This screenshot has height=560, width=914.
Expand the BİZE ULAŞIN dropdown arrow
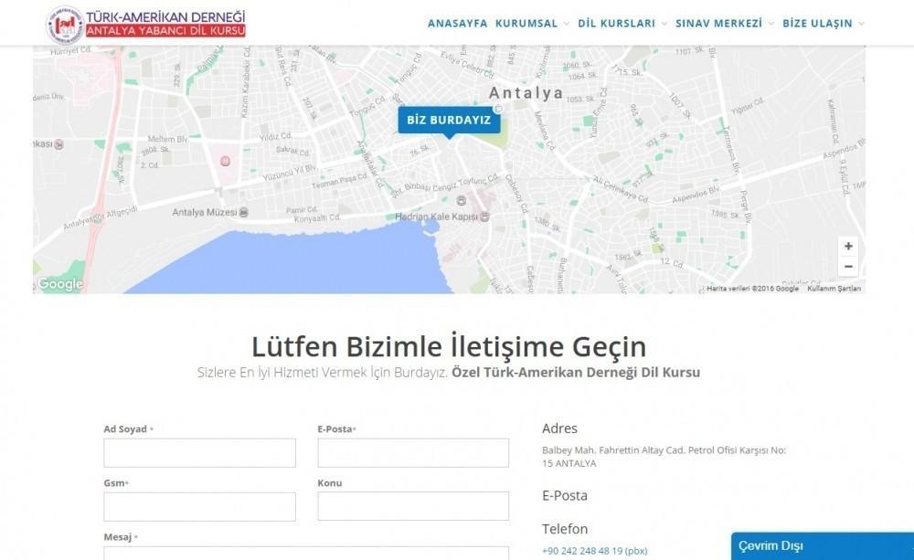[x=862, y=24]
